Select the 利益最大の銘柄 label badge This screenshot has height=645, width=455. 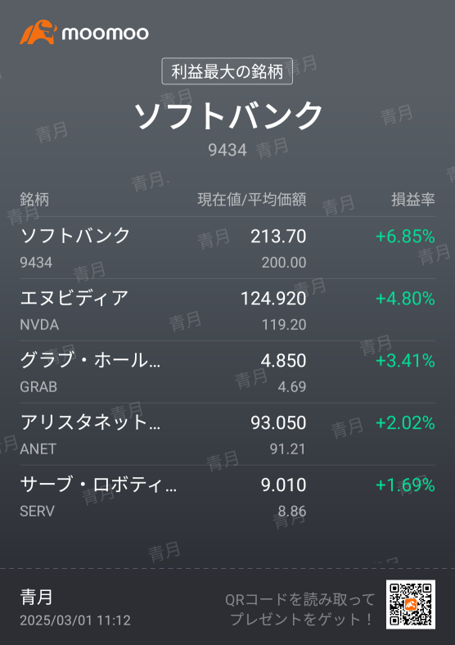pos(227,71)
